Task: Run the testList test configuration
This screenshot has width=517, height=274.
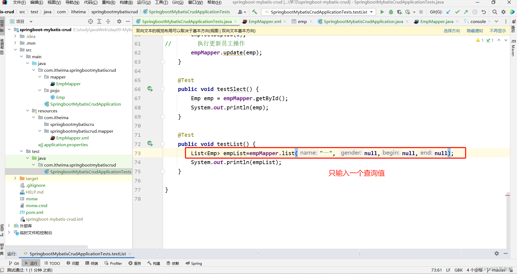Action: (382, 12)
